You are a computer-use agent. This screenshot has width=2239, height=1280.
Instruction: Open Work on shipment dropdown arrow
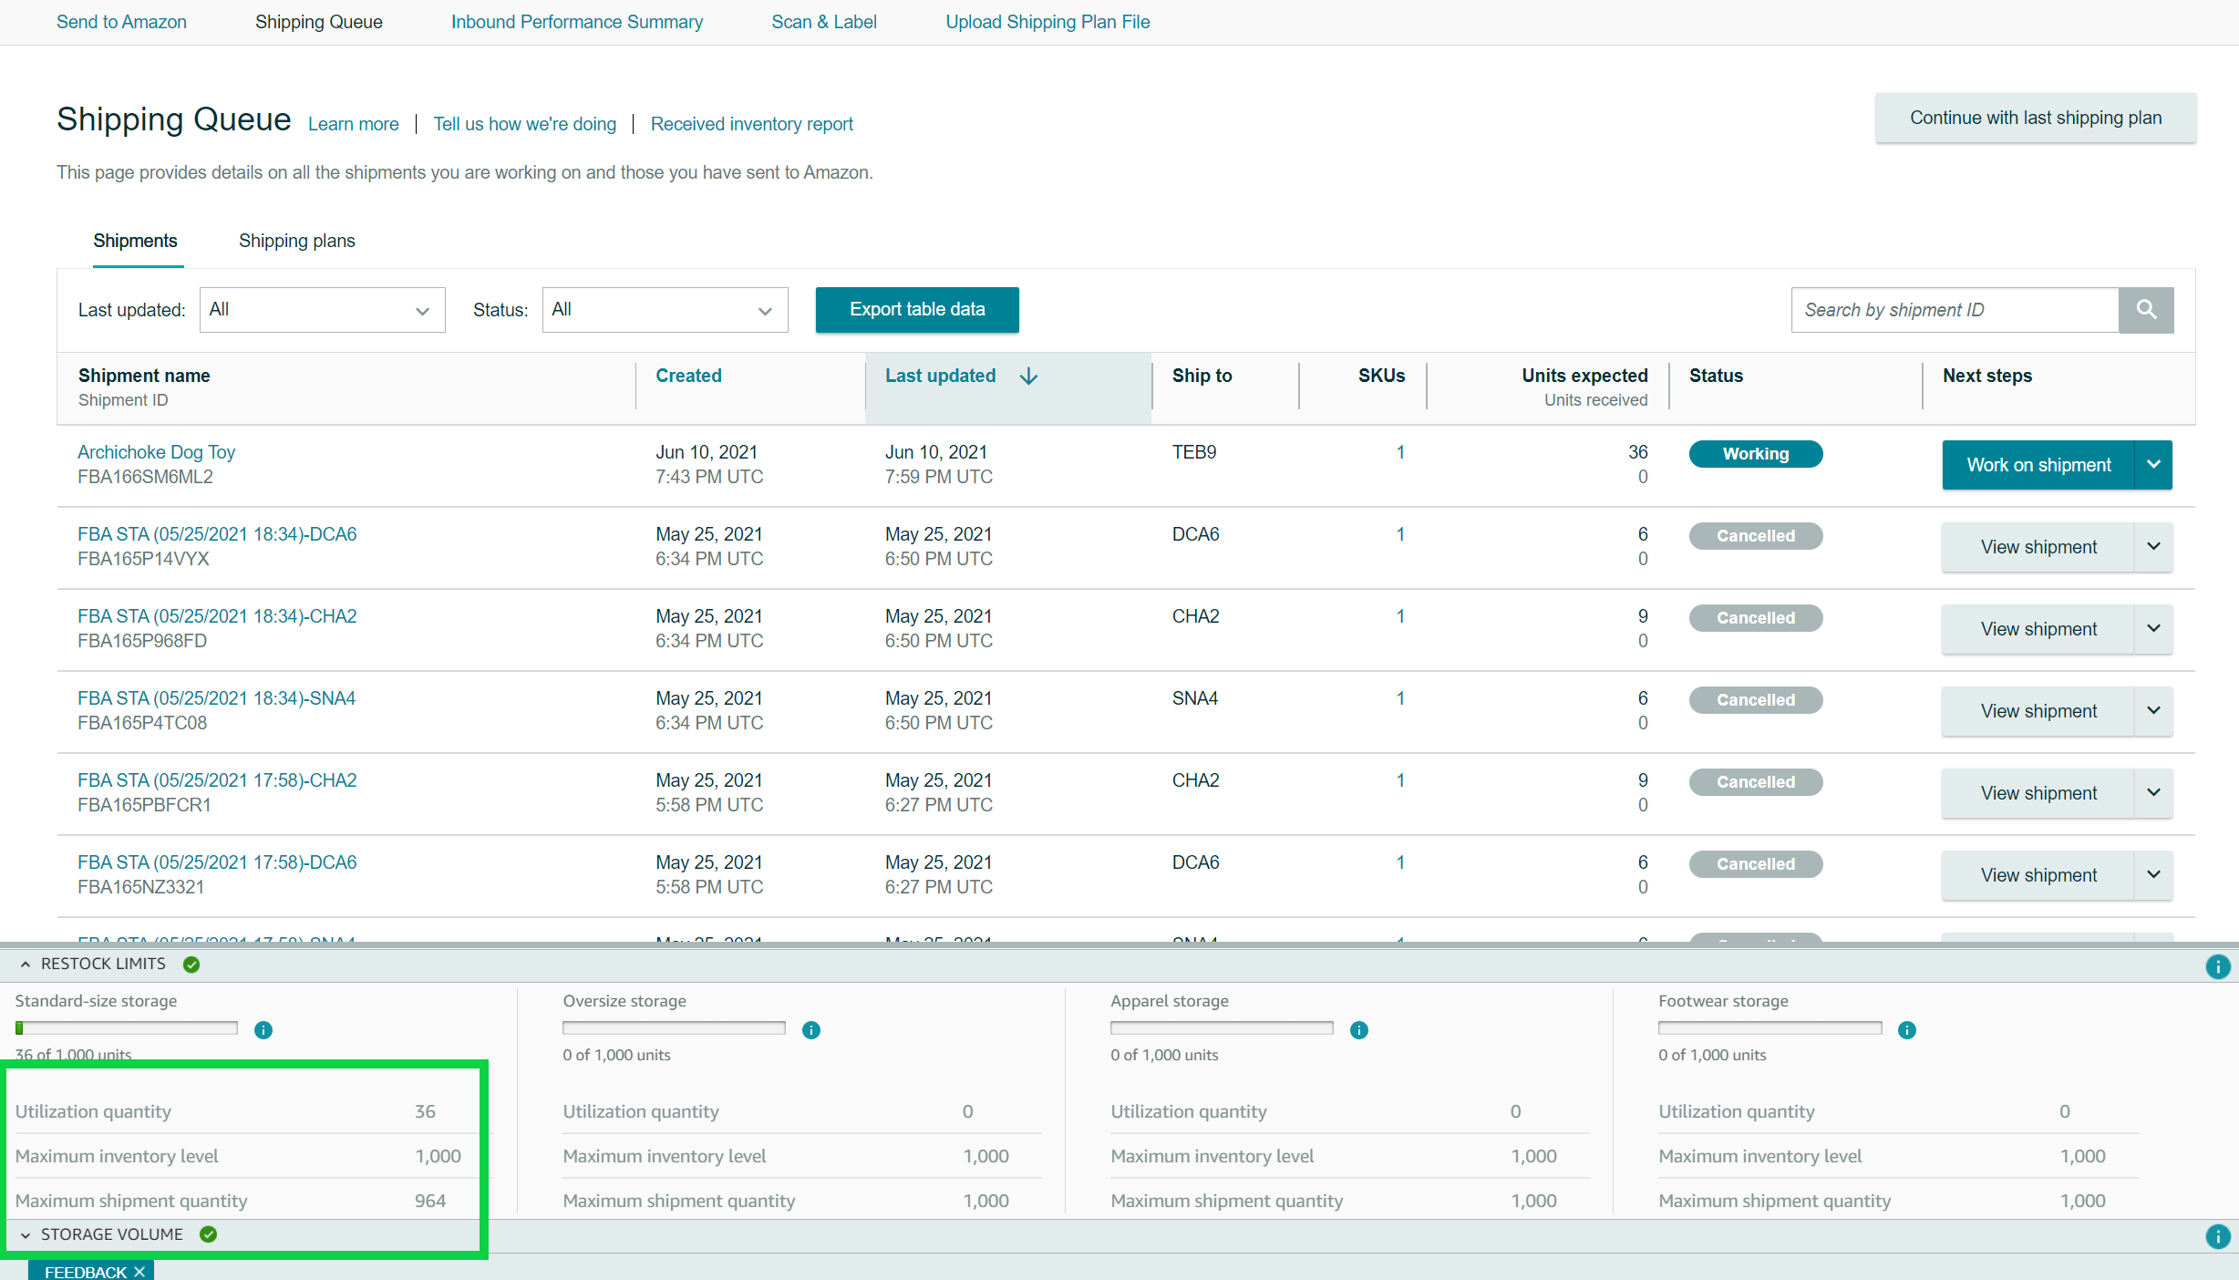tap(2153, 465)
